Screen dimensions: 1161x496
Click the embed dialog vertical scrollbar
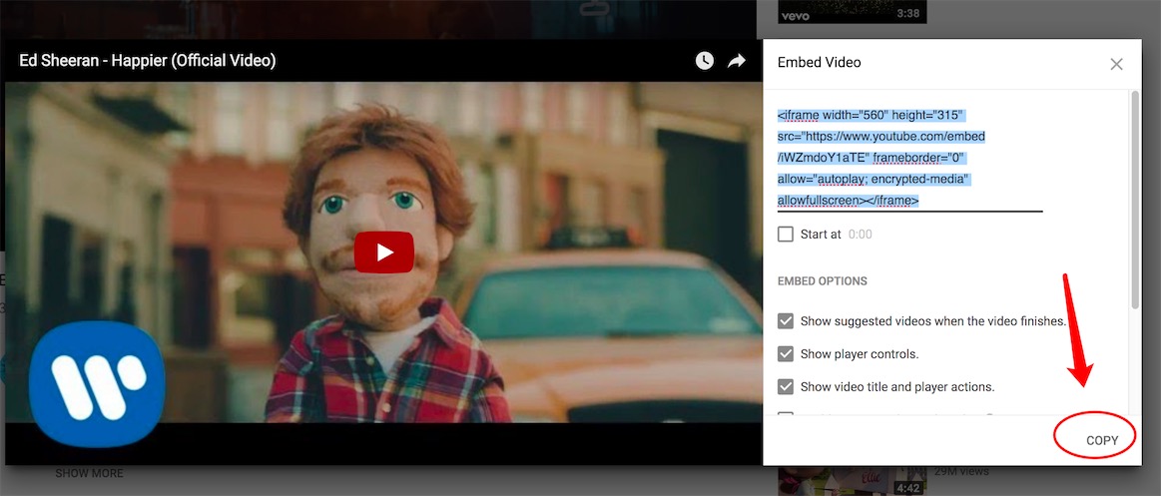[1134, 200]
